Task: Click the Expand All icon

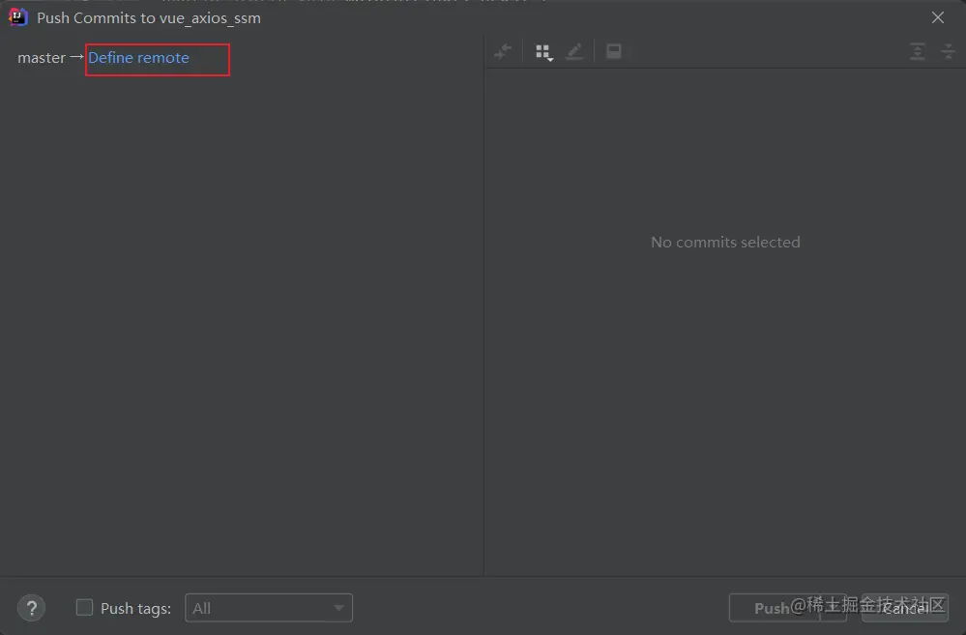Action: pos(918,52)
